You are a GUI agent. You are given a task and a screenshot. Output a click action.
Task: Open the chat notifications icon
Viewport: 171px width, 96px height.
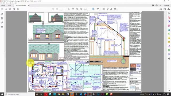(153, 5)
